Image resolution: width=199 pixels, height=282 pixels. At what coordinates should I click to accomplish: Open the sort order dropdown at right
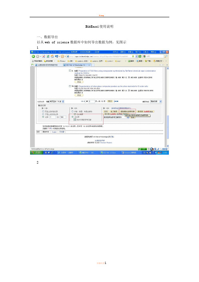point(156,102)
